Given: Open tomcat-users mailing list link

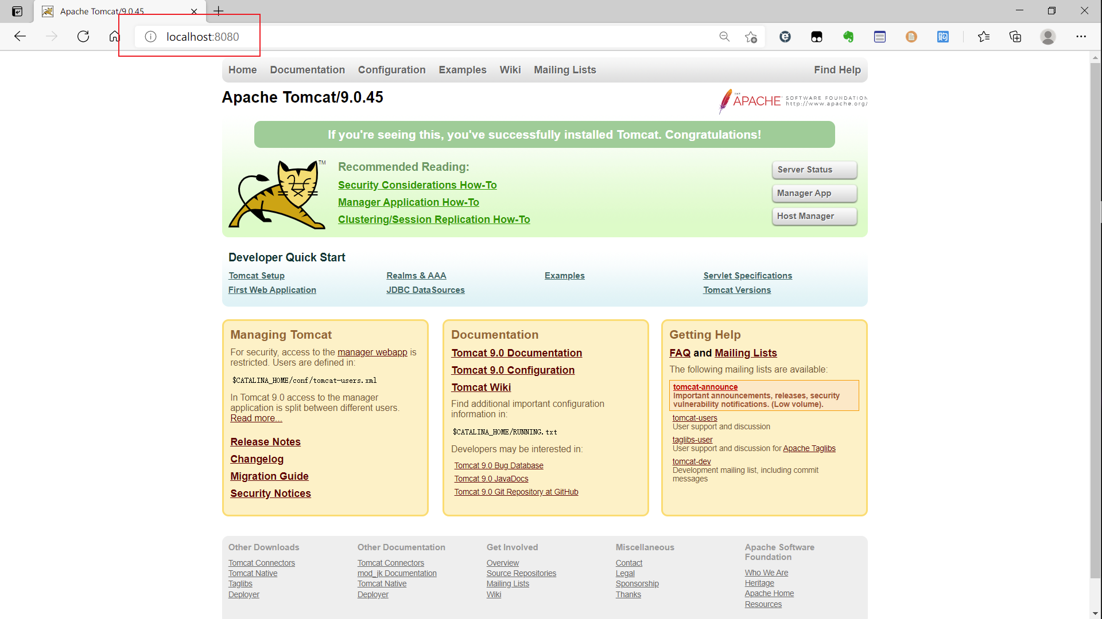Looking at the screenshot, I should coord(694,418).
